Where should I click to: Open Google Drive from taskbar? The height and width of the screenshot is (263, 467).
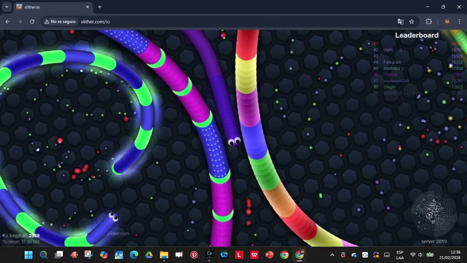(149, 255)
